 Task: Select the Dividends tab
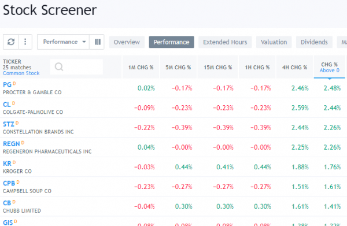pos(314,42)
